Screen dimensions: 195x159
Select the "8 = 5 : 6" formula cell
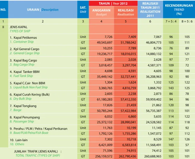tap(187, 21)
